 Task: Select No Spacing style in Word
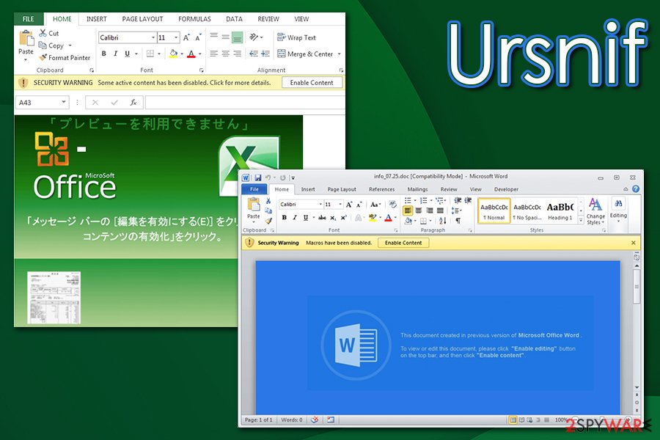(x=527, y=210)
